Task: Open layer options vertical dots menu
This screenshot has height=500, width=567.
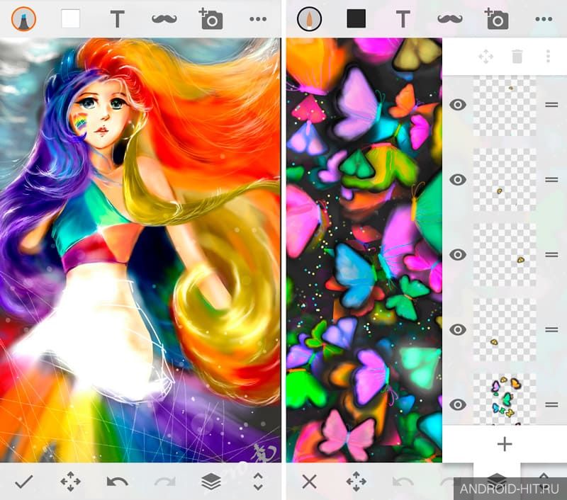Action: tap(548, 57)
